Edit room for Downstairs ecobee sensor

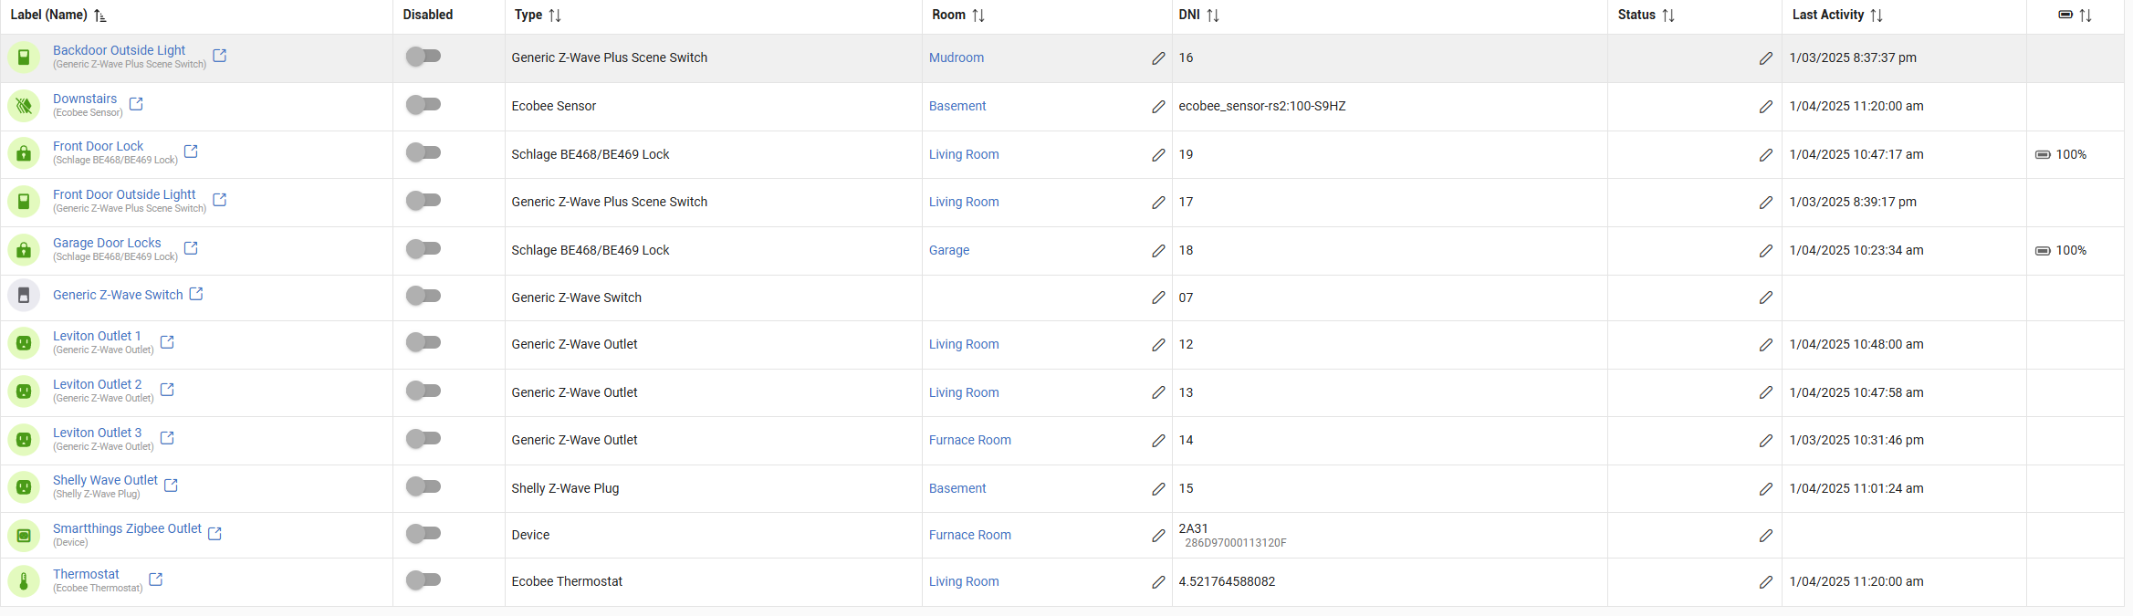[1158, 107]
